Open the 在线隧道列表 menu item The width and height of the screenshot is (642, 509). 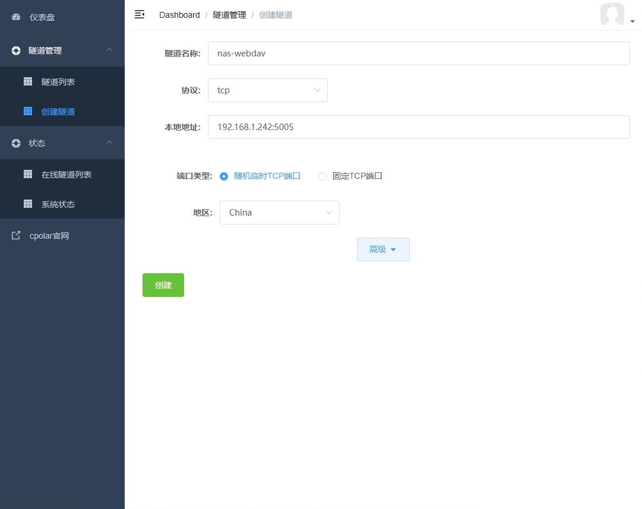[62, 174]
